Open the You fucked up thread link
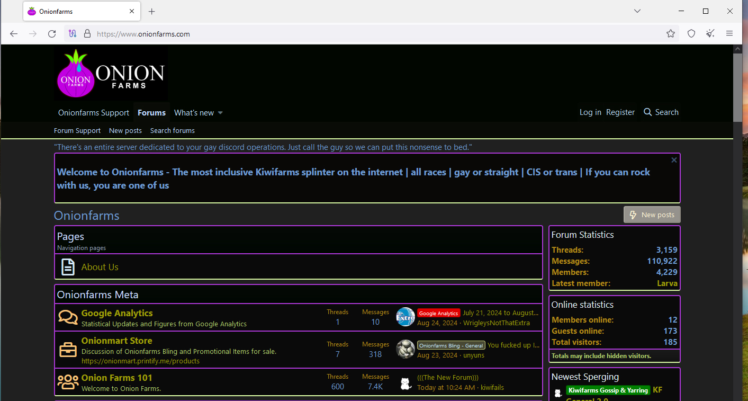Image resolution: width=748 pixels, height=401 pixels. (513, 345)
